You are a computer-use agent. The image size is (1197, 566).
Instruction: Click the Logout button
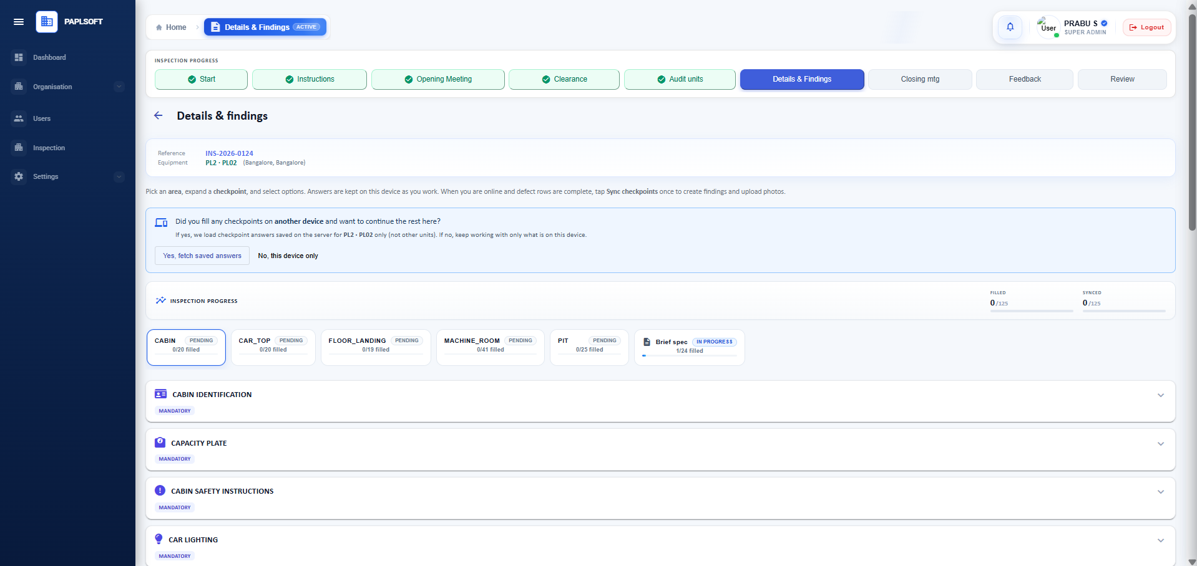point(1146,27)
